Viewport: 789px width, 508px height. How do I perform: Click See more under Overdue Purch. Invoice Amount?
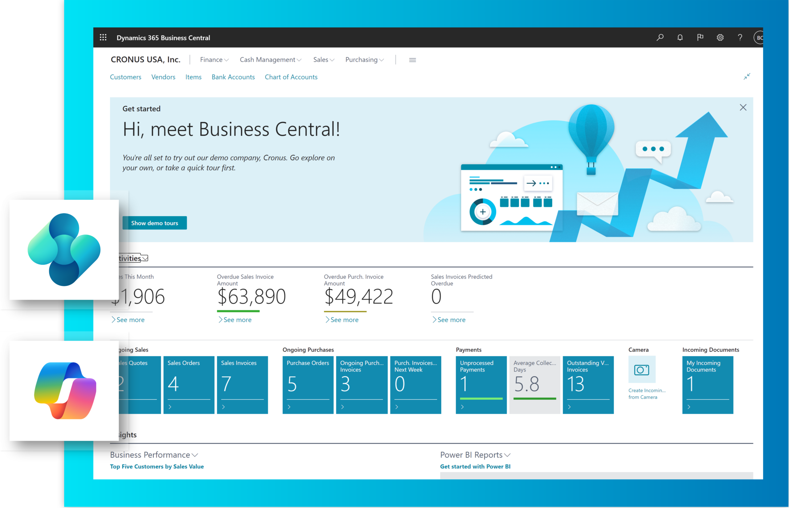(342, 320)
